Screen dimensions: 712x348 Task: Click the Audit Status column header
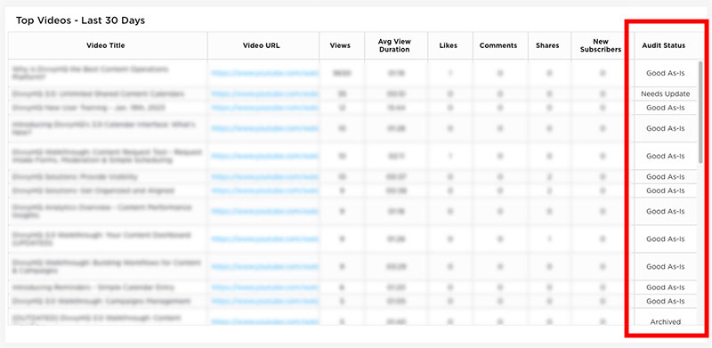tap(663, 45)
